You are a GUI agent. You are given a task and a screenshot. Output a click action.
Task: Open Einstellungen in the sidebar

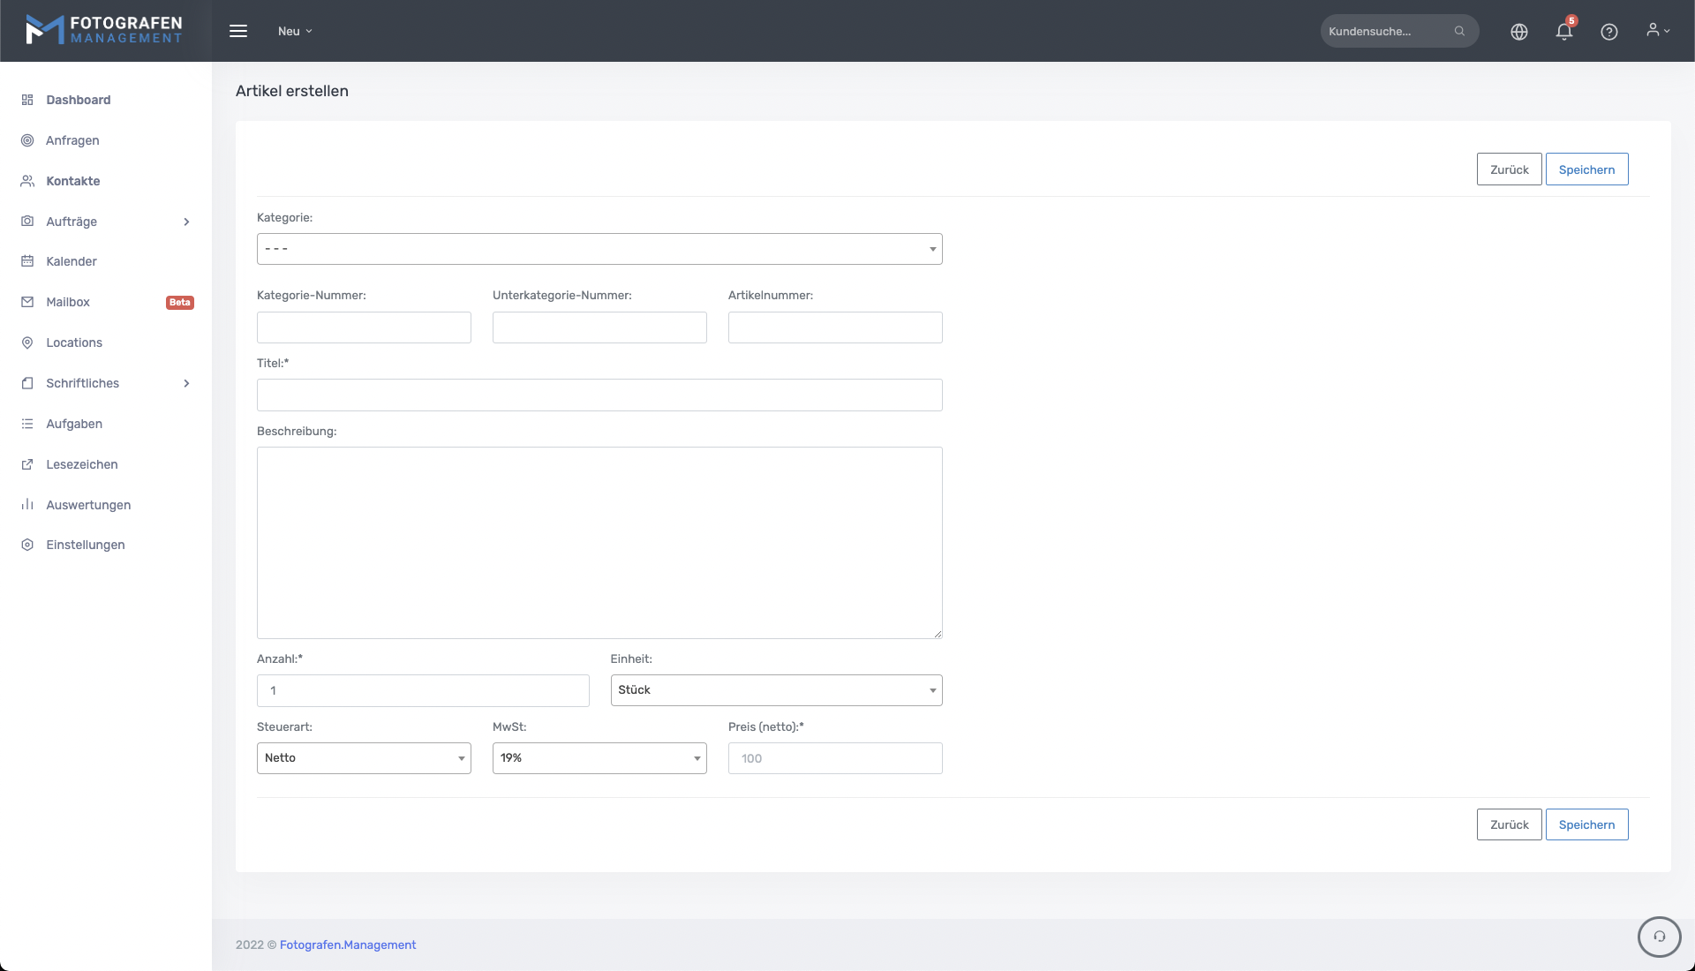point(86,545)
